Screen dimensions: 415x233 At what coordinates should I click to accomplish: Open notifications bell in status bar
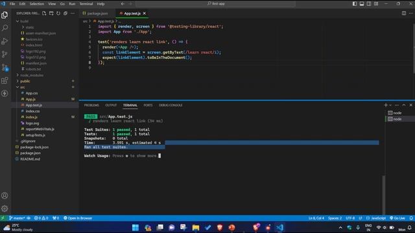tap(411, 218)
